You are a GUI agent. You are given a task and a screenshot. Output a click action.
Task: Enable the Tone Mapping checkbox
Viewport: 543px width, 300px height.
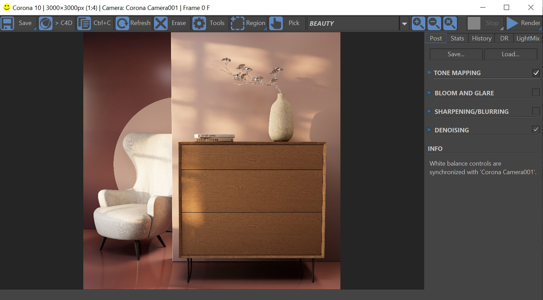(536, 73)
